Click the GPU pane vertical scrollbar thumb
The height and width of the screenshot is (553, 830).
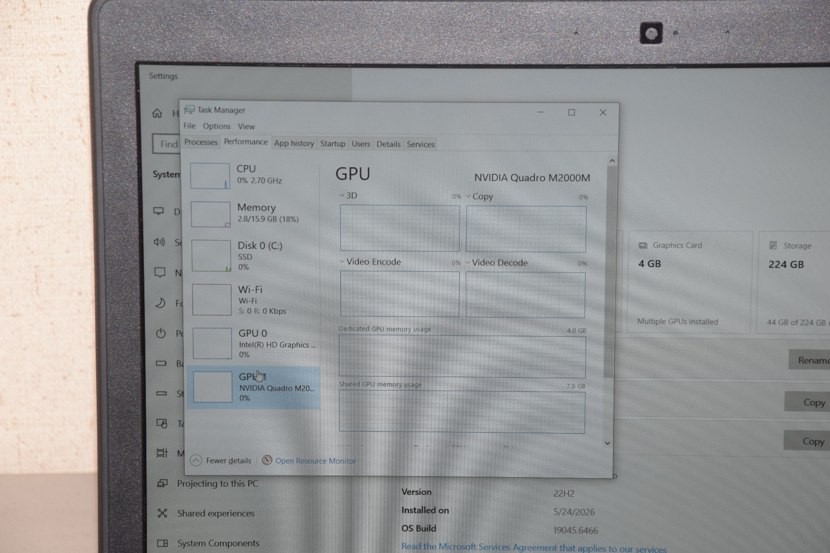coord(611,272)
